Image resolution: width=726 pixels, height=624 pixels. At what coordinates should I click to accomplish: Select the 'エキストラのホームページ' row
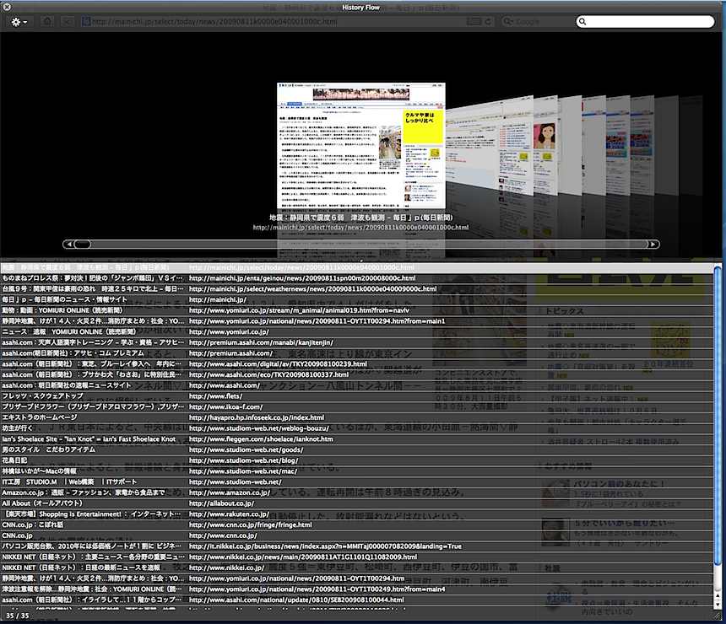click(356, 417)
